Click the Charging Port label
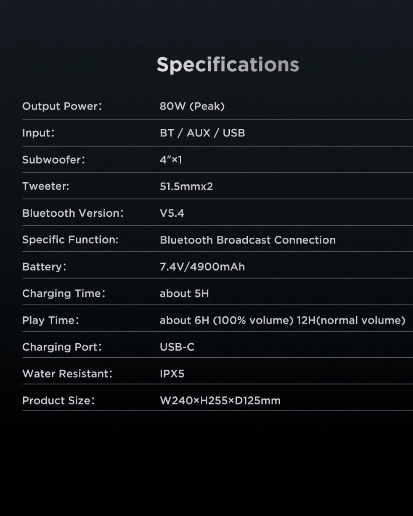This screenshot has width=413, height=516. coord(62,347)
